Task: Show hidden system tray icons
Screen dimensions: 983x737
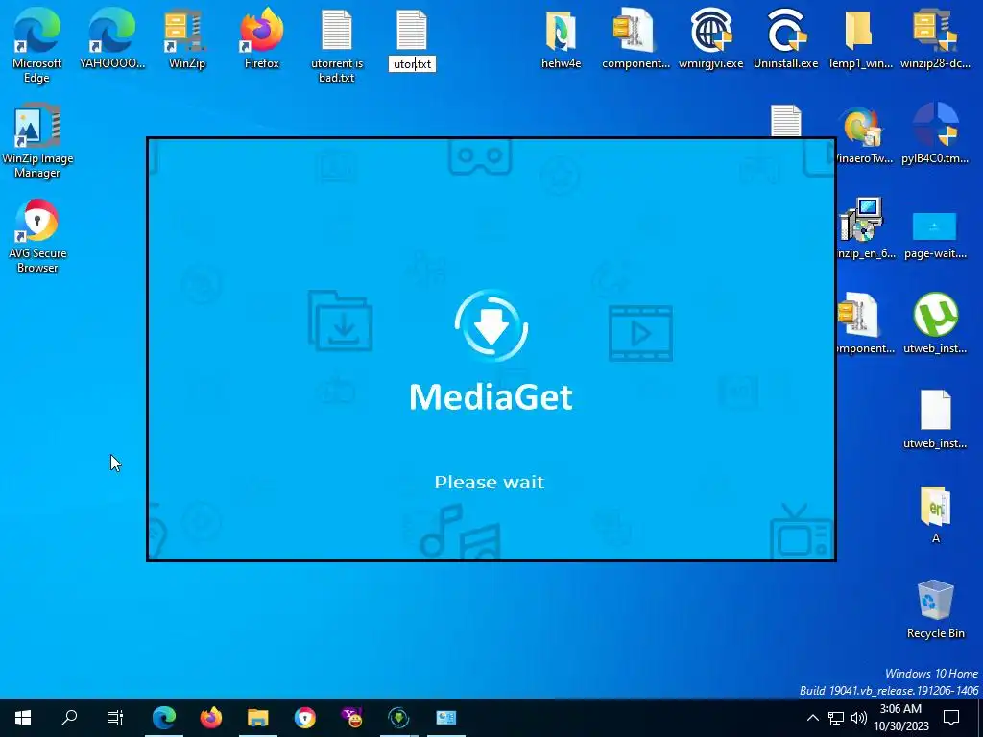Action: [x=812, y=718]
